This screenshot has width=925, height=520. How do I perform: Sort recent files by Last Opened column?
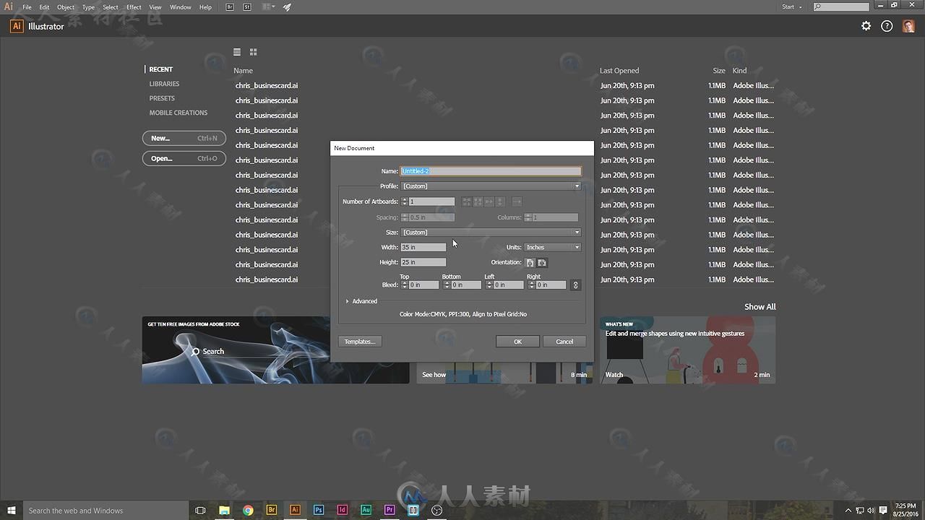point(619,71)
